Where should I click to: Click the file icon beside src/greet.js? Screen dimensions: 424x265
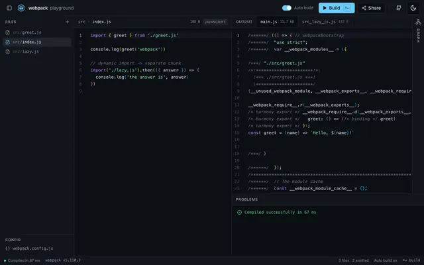(7, 32)
